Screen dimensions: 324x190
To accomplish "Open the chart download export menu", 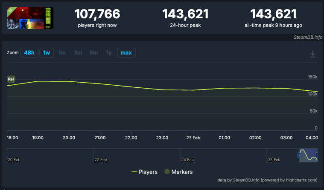I will click(312, 53).
